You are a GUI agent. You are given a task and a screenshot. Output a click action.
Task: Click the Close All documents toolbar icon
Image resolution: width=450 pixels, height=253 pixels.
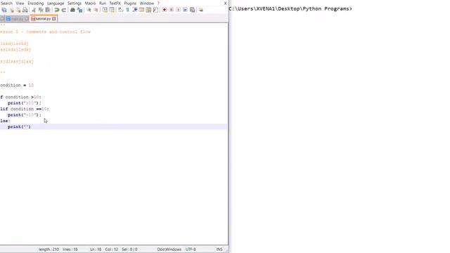coord(18,10)
